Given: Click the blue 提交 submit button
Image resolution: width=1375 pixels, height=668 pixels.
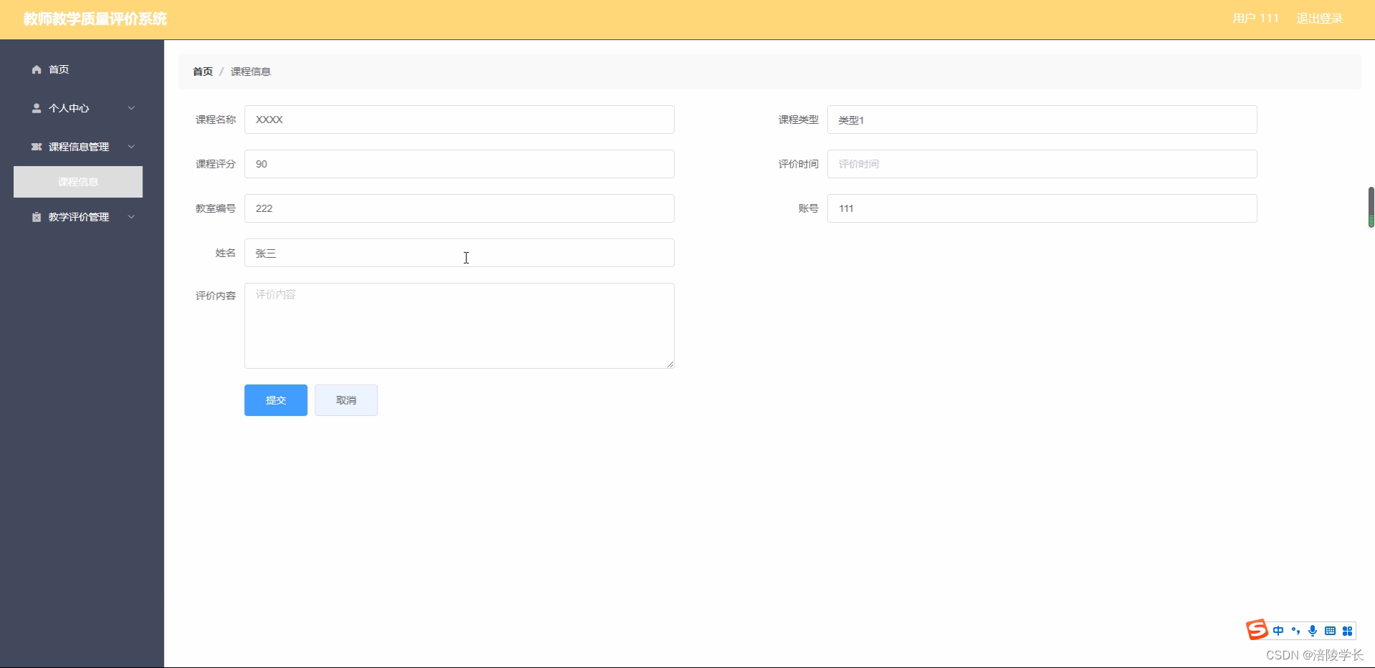Looking at the screenshot, I should [275, 400].
